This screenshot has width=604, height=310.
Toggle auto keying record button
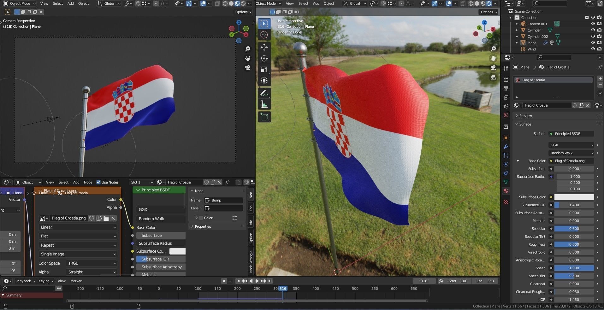tap(224, 281)
